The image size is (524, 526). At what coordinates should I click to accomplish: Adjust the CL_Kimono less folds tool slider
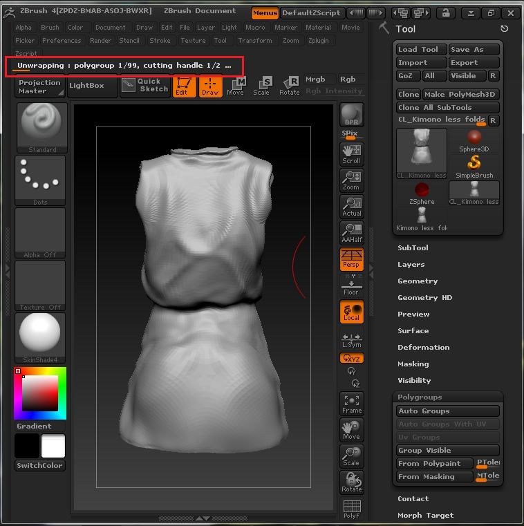click(442, 120)
